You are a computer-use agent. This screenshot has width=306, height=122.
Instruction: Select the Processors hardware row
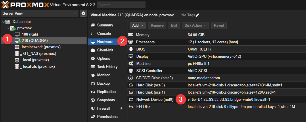(217, 42)
